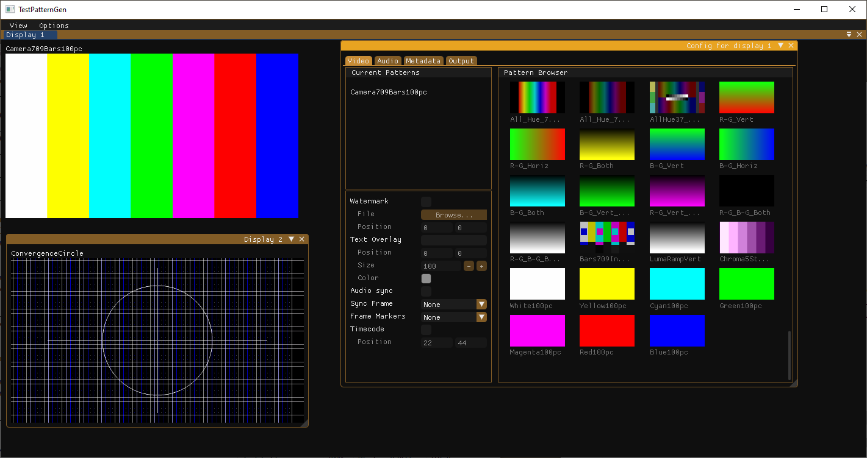Viewport: 867px width, 458px height.
Task: Click the Size field showing 100
Action: (x=441, y=266)
